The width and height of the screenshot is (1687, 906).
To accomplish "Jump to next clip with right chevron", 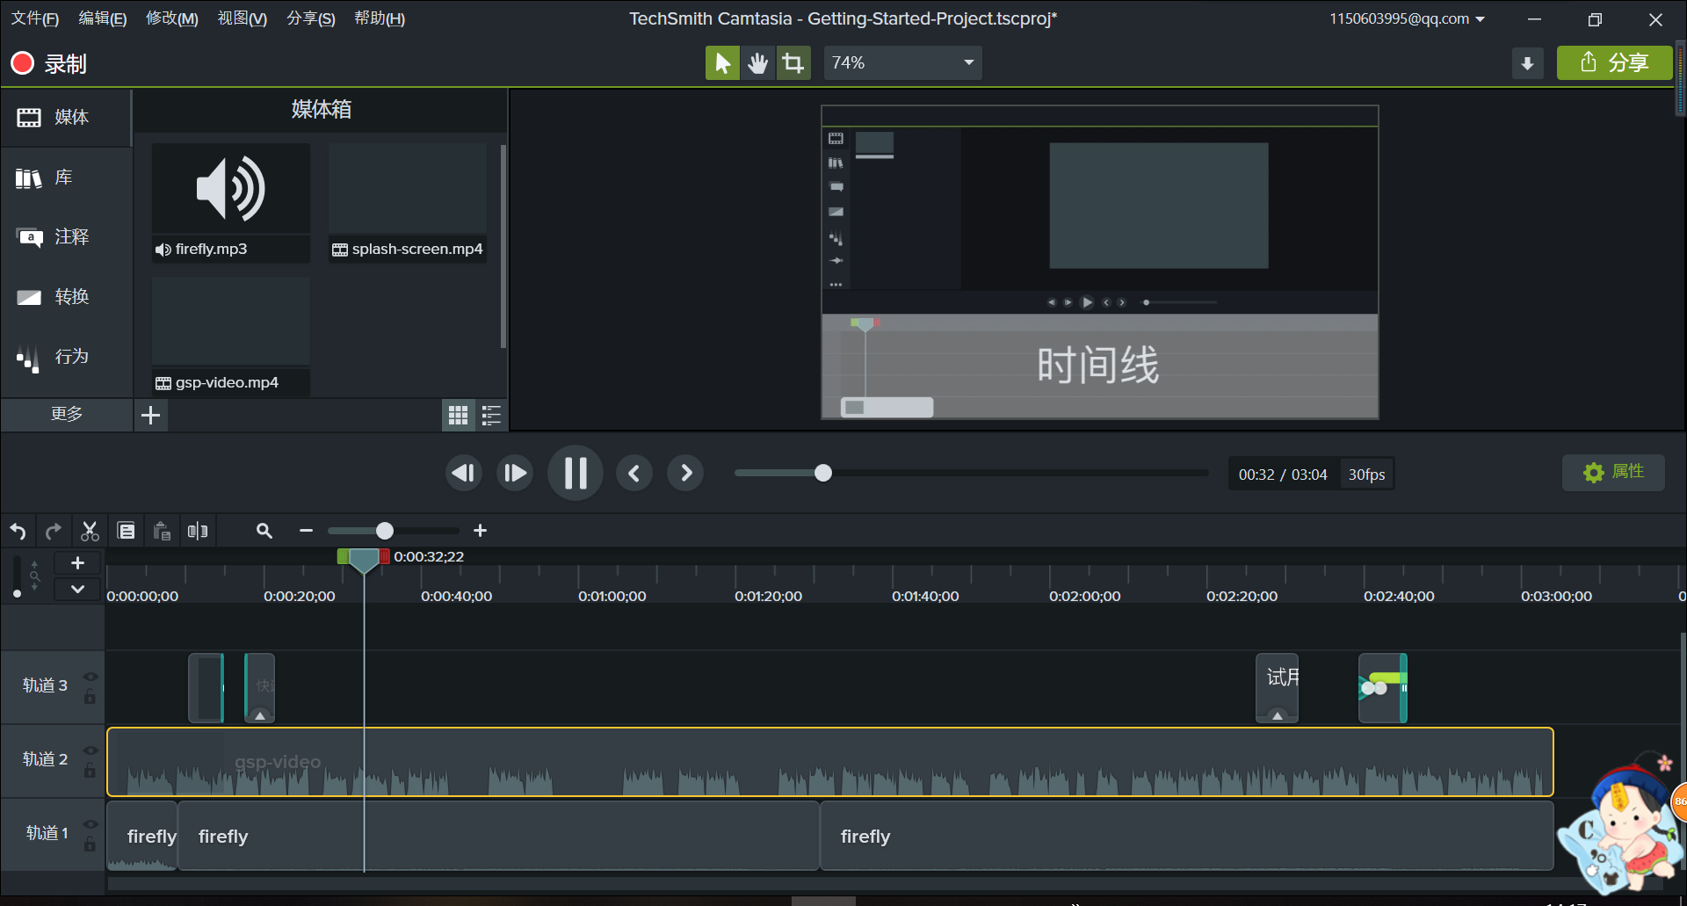I will (x=685, y=474).
